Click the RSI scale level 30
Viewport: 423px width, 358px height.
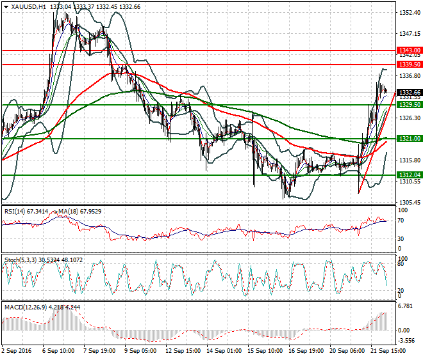click(401, 239)
